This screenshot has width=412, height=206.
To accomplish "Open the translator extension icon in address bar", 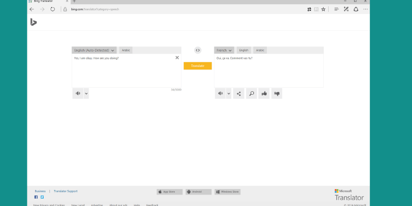I will coord(310,9).
